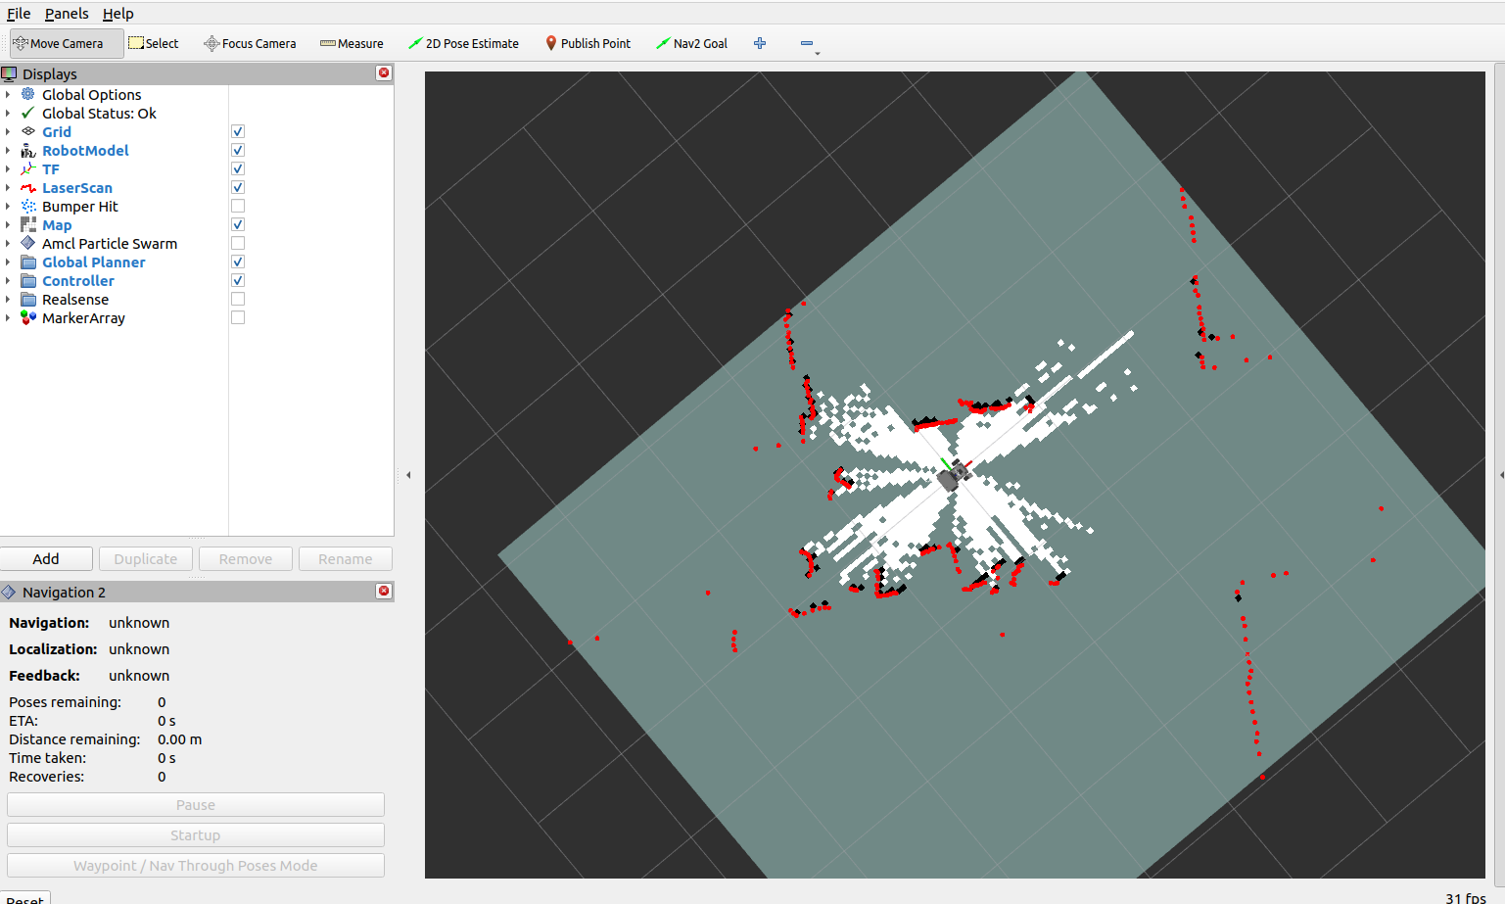Image resolution: width=1505 pixels, height=904 pixels.
Task: Expand the Global Options tree row
Action: click(8, 94)
